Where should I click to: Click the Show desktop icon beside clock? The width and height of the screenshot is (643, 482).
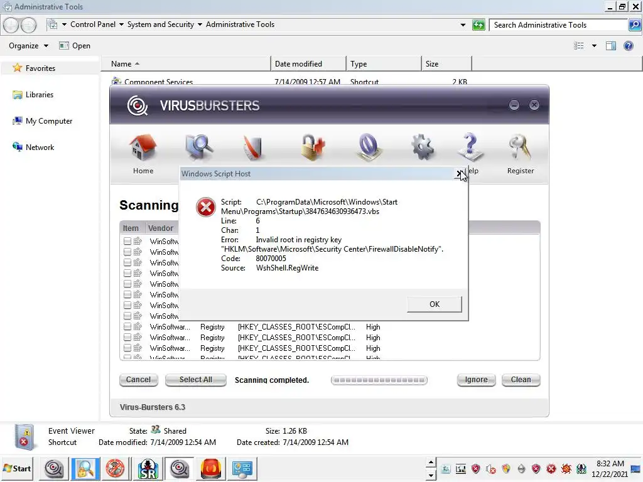tap(635, 469)
